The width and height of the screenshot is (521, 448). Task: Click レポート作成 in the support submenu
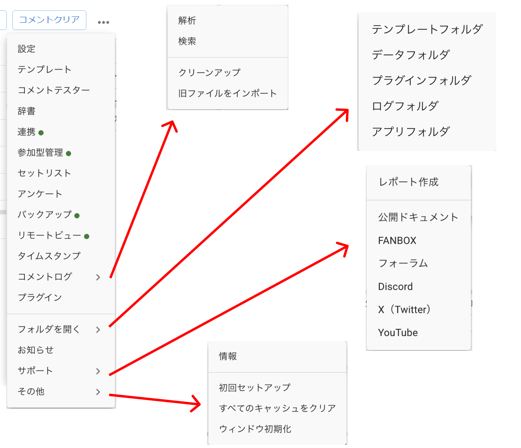[x=408, y=182]
